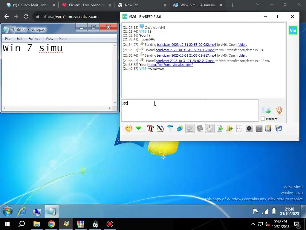Click the ads notice watermark link

pos(253,199)
